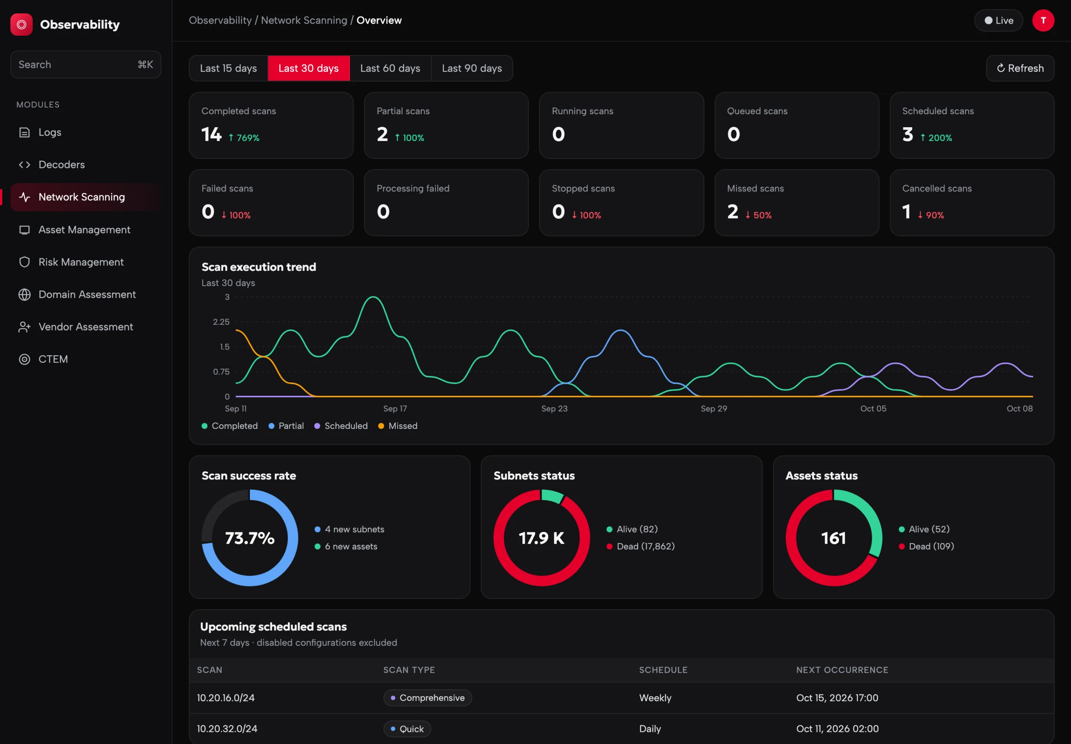Click the Logs document icon

click(24, 133)
